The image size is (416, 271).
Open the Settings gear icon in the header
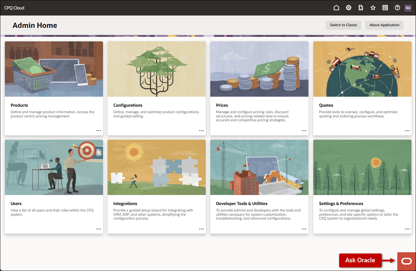coord(348,7)
